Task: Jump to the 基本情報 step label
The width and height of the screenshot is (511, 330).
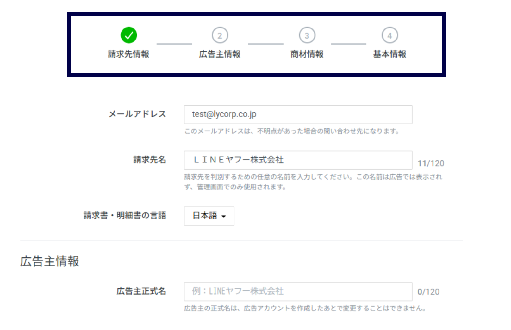Action: point(389,54)
